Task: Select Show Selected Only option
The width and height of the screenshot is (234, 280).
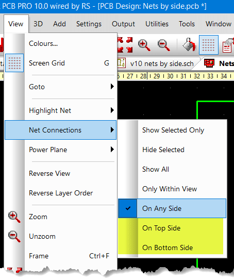Action: [x=172, y=130]
